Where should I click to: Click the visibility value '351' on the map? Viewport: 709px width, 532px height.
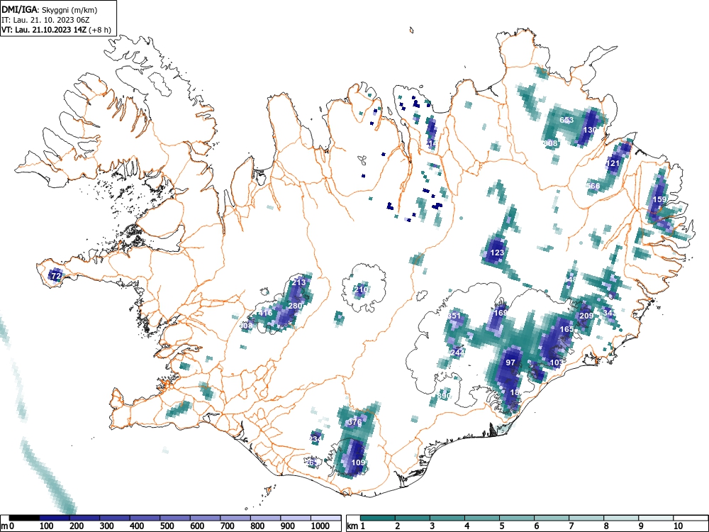coord(454,316)
